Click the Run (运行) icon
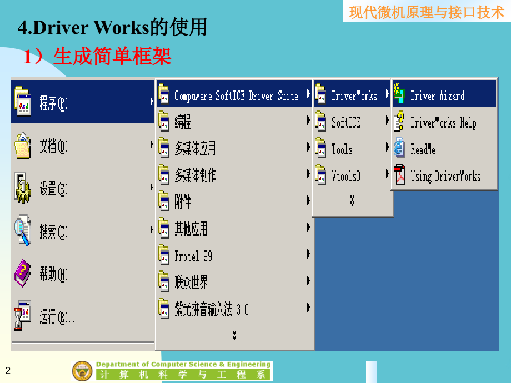 (22, 315)
